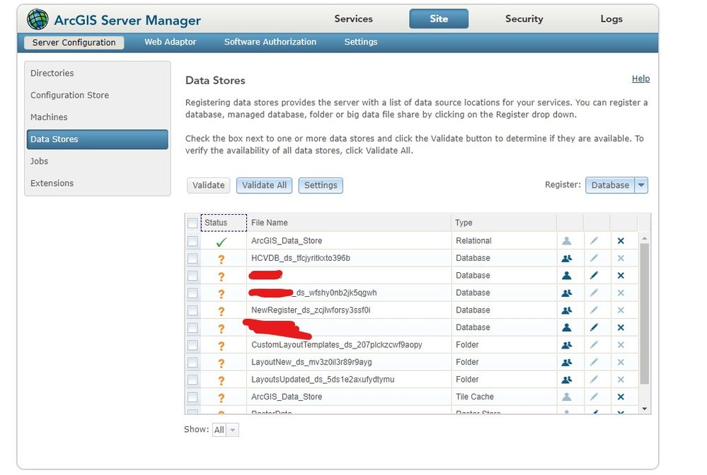
Task: Click delete icon for LayoutsUpdated folder row
Action: pos(621,380)
